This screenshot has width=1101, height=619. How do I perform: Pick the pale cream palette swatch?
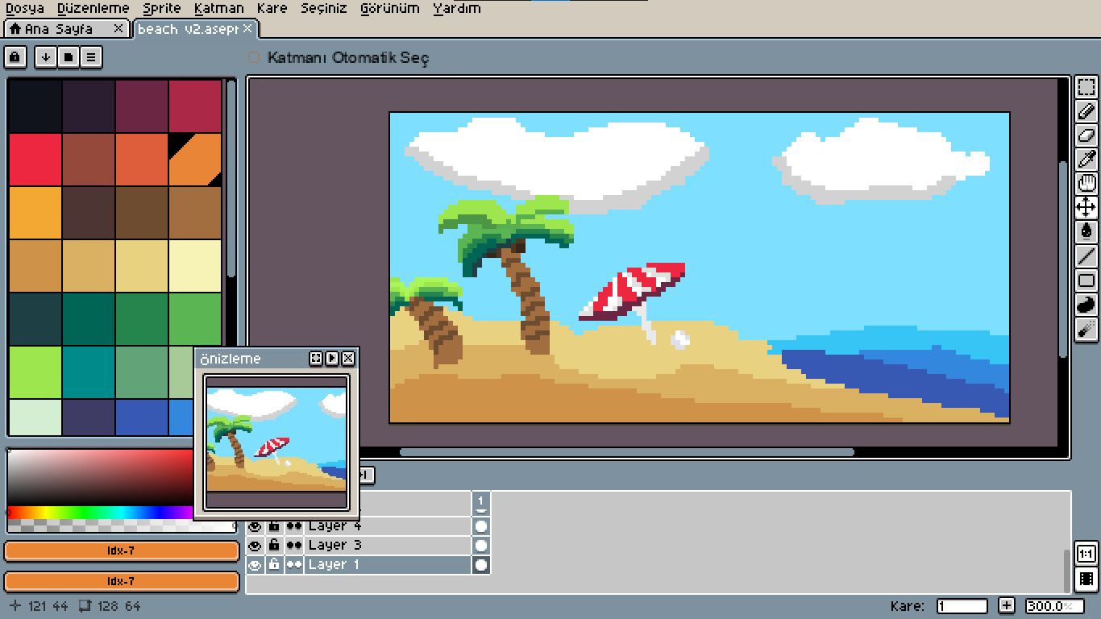[195, 266]
